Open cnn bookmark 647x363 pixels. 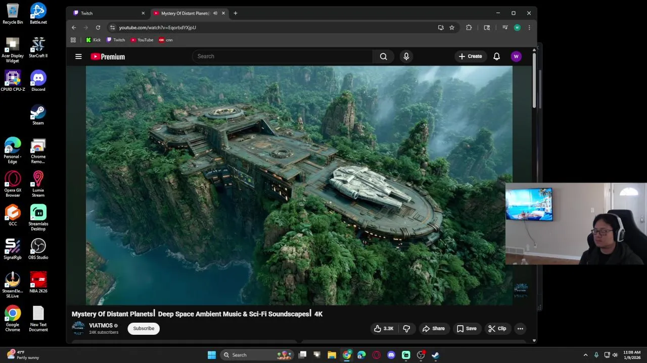tap(166, 40)
